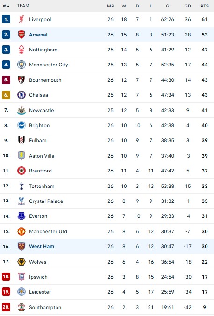214x316 pixels.
Task: Click the Chelsea club crest
Action: 21,95
